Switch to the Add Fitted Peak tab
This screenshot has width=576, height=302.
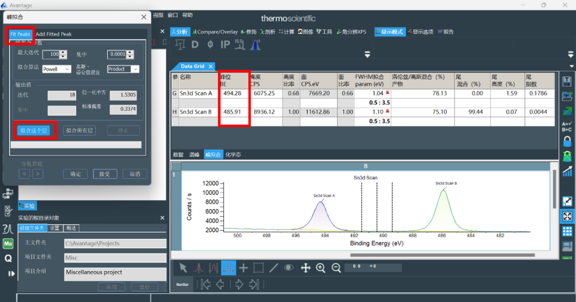(53, 34)
